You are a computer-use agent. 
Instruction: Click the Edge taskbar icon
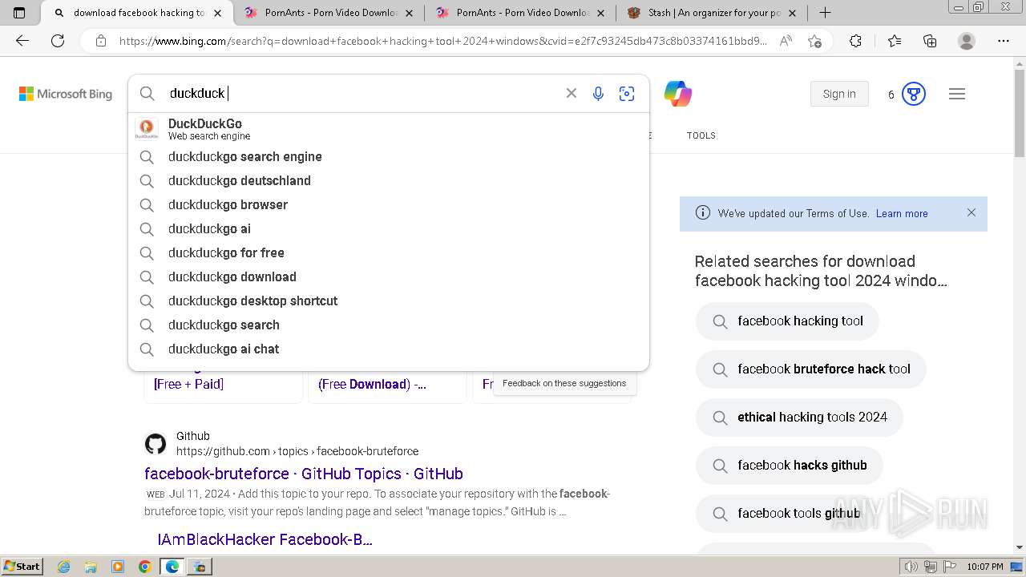172,567
